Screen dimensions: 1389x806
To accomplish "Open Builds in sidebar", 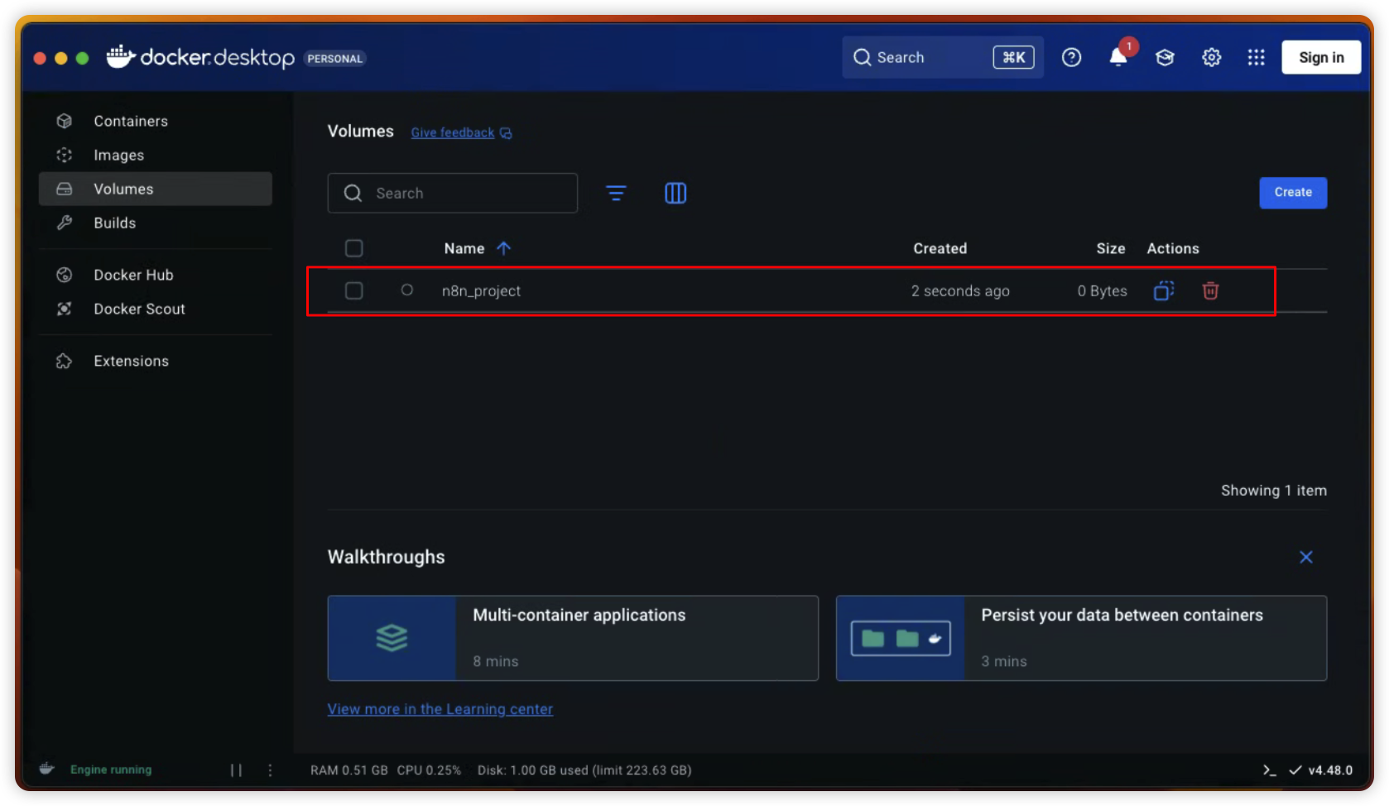I will pos(156,223).
